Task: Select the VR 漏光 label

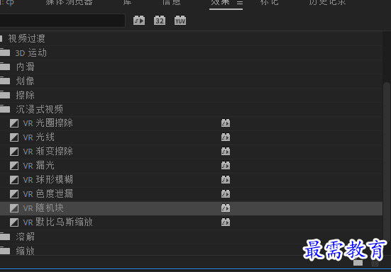Action: (x=38, y=166)
